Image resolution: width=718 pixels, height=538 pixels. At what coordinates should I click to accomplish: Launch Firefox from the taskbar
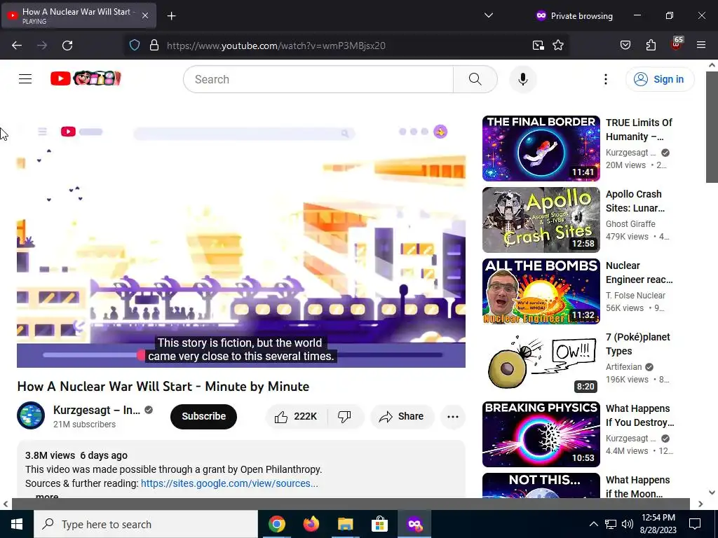click(311, 524)
